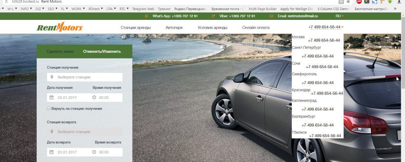Show the hidden bookmarks via the chevron

pos(395,9)
